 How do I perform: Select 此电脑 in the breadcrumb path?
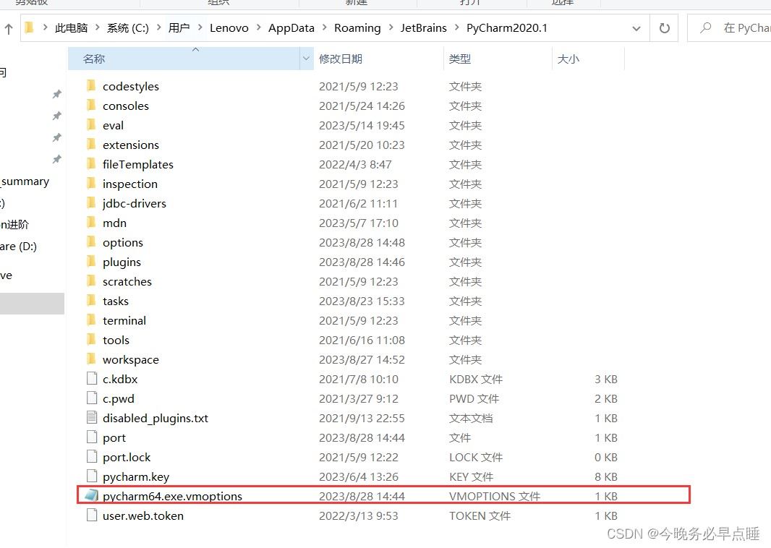(72, 28)
